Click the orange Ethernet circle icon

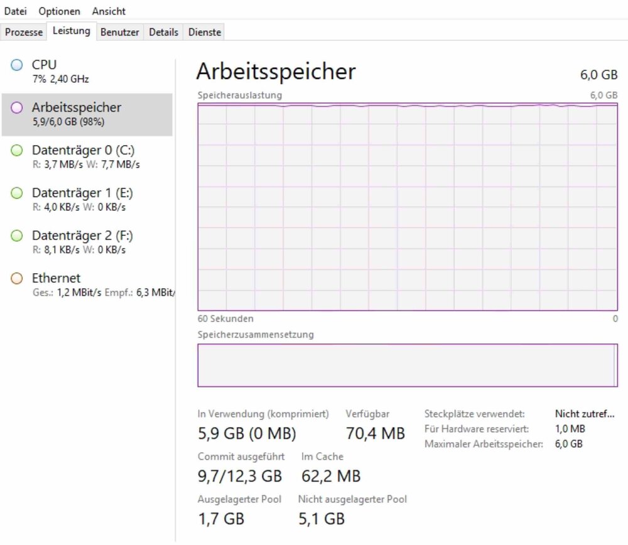tap(17, 278)
